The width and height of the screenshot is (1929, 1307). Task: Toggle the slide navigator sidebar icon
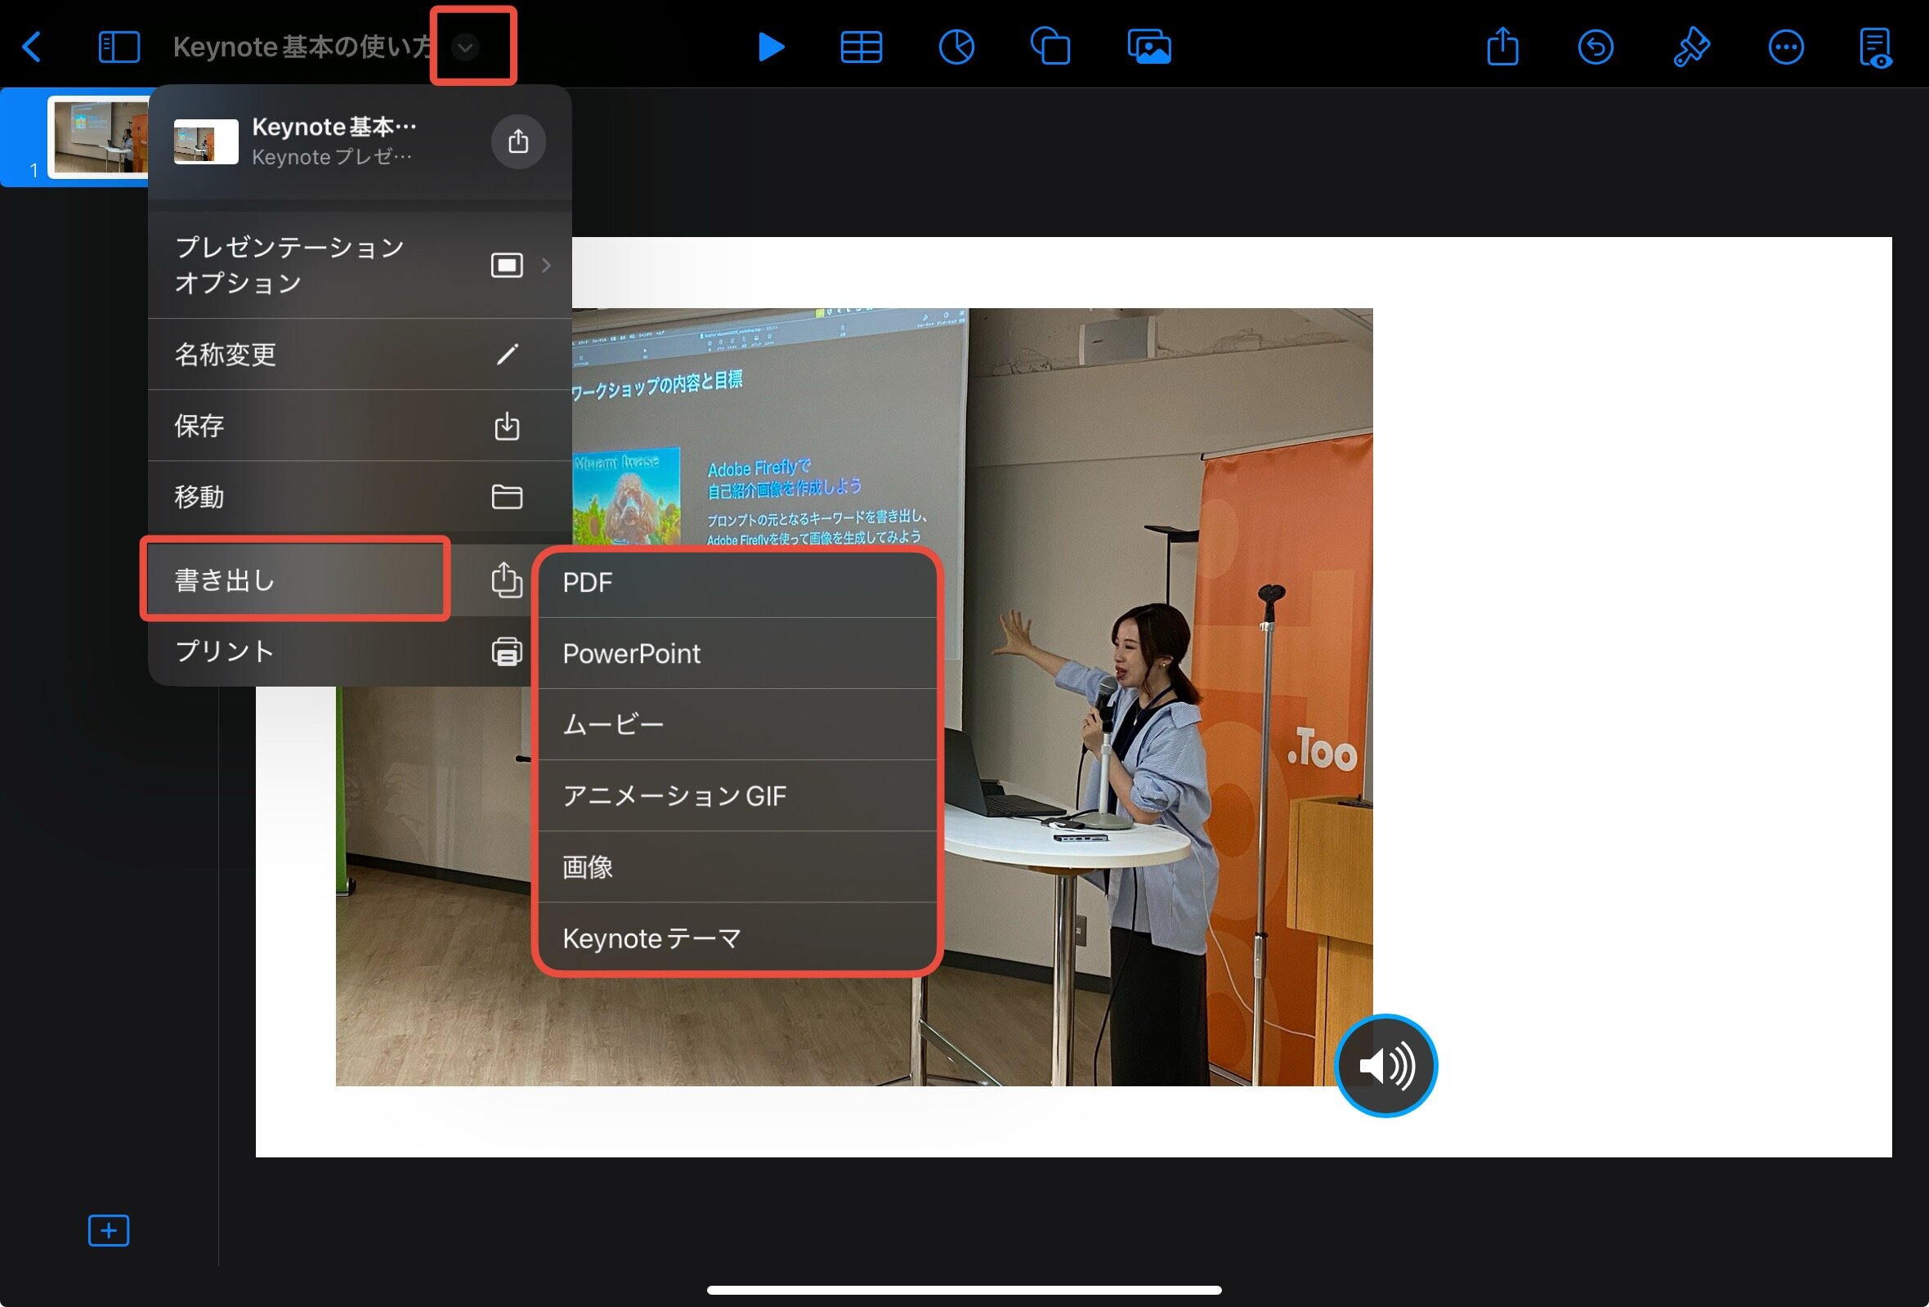click(119, 47)
